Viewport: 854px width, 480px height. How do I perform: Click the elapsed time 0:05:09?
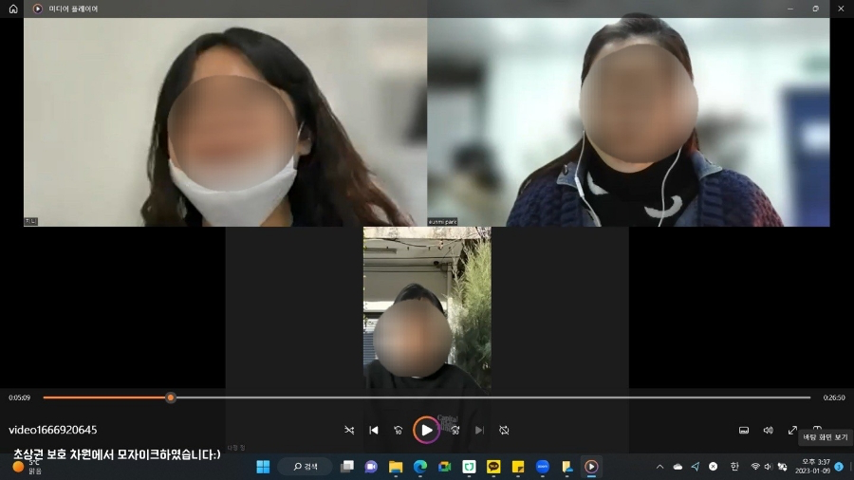pos(20,397)
